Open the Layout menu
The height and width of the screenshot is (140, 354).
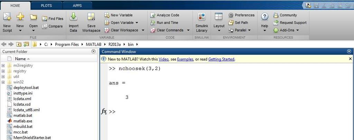[219, 22]
